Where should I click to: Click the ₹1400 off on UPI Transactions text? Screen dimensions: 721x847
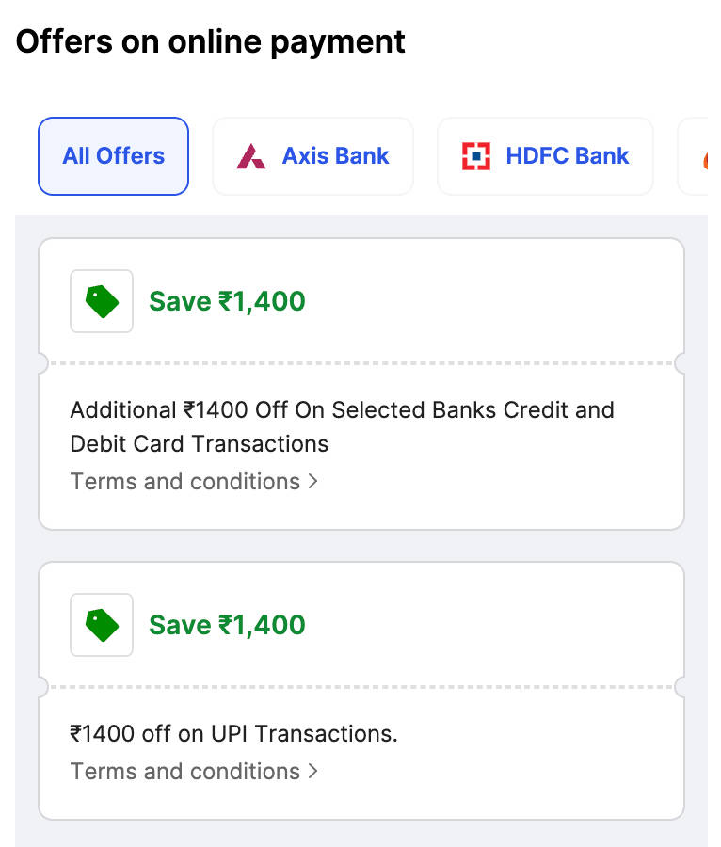point(233,733)
